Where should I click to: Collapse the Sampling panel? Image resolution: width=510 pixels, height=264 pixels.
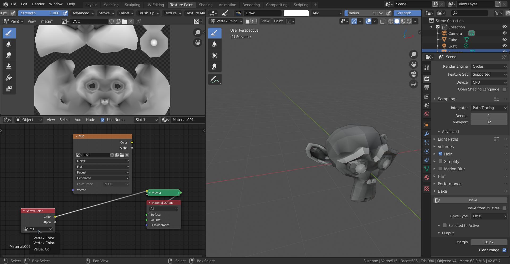click(446, 99)
